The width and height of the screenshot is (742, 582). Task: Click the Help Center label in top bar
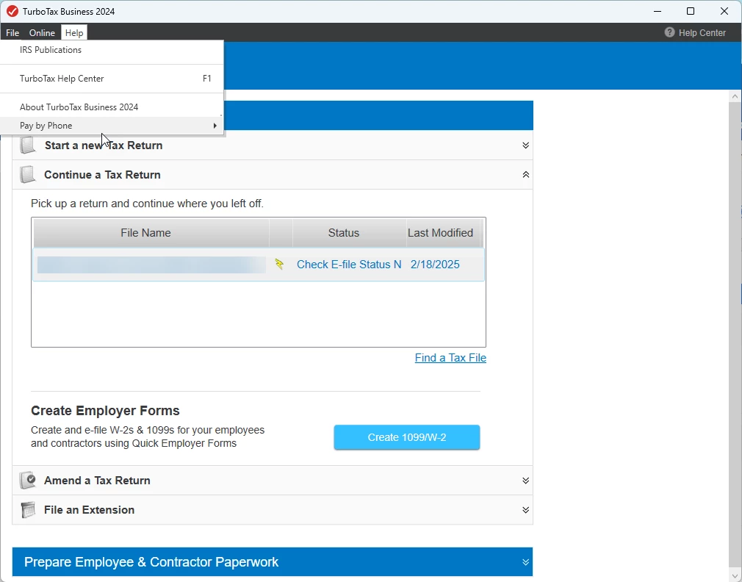click(x=702, y=32)
